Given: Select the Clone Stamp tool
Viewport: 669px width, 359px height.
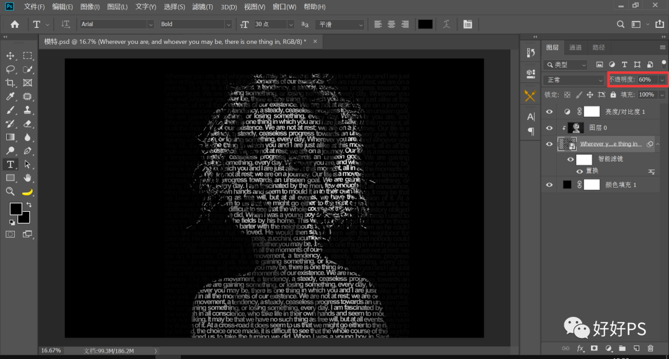Looking at the screenshot, I should pos(27,110).
